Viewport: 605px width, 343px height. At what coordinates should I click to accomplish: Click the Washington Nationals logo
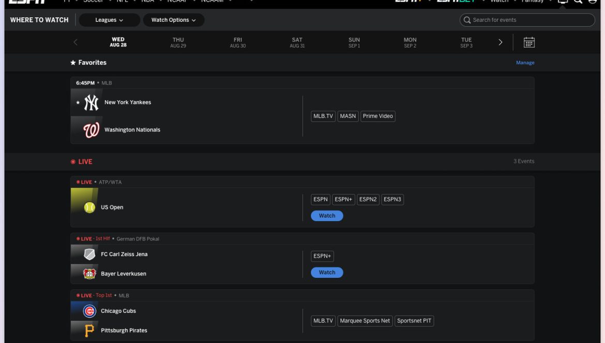[91, 130]
